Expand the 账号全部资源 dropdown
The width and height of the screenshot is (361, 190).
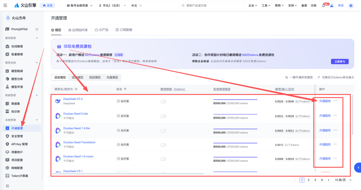click(x=80, y=6)
